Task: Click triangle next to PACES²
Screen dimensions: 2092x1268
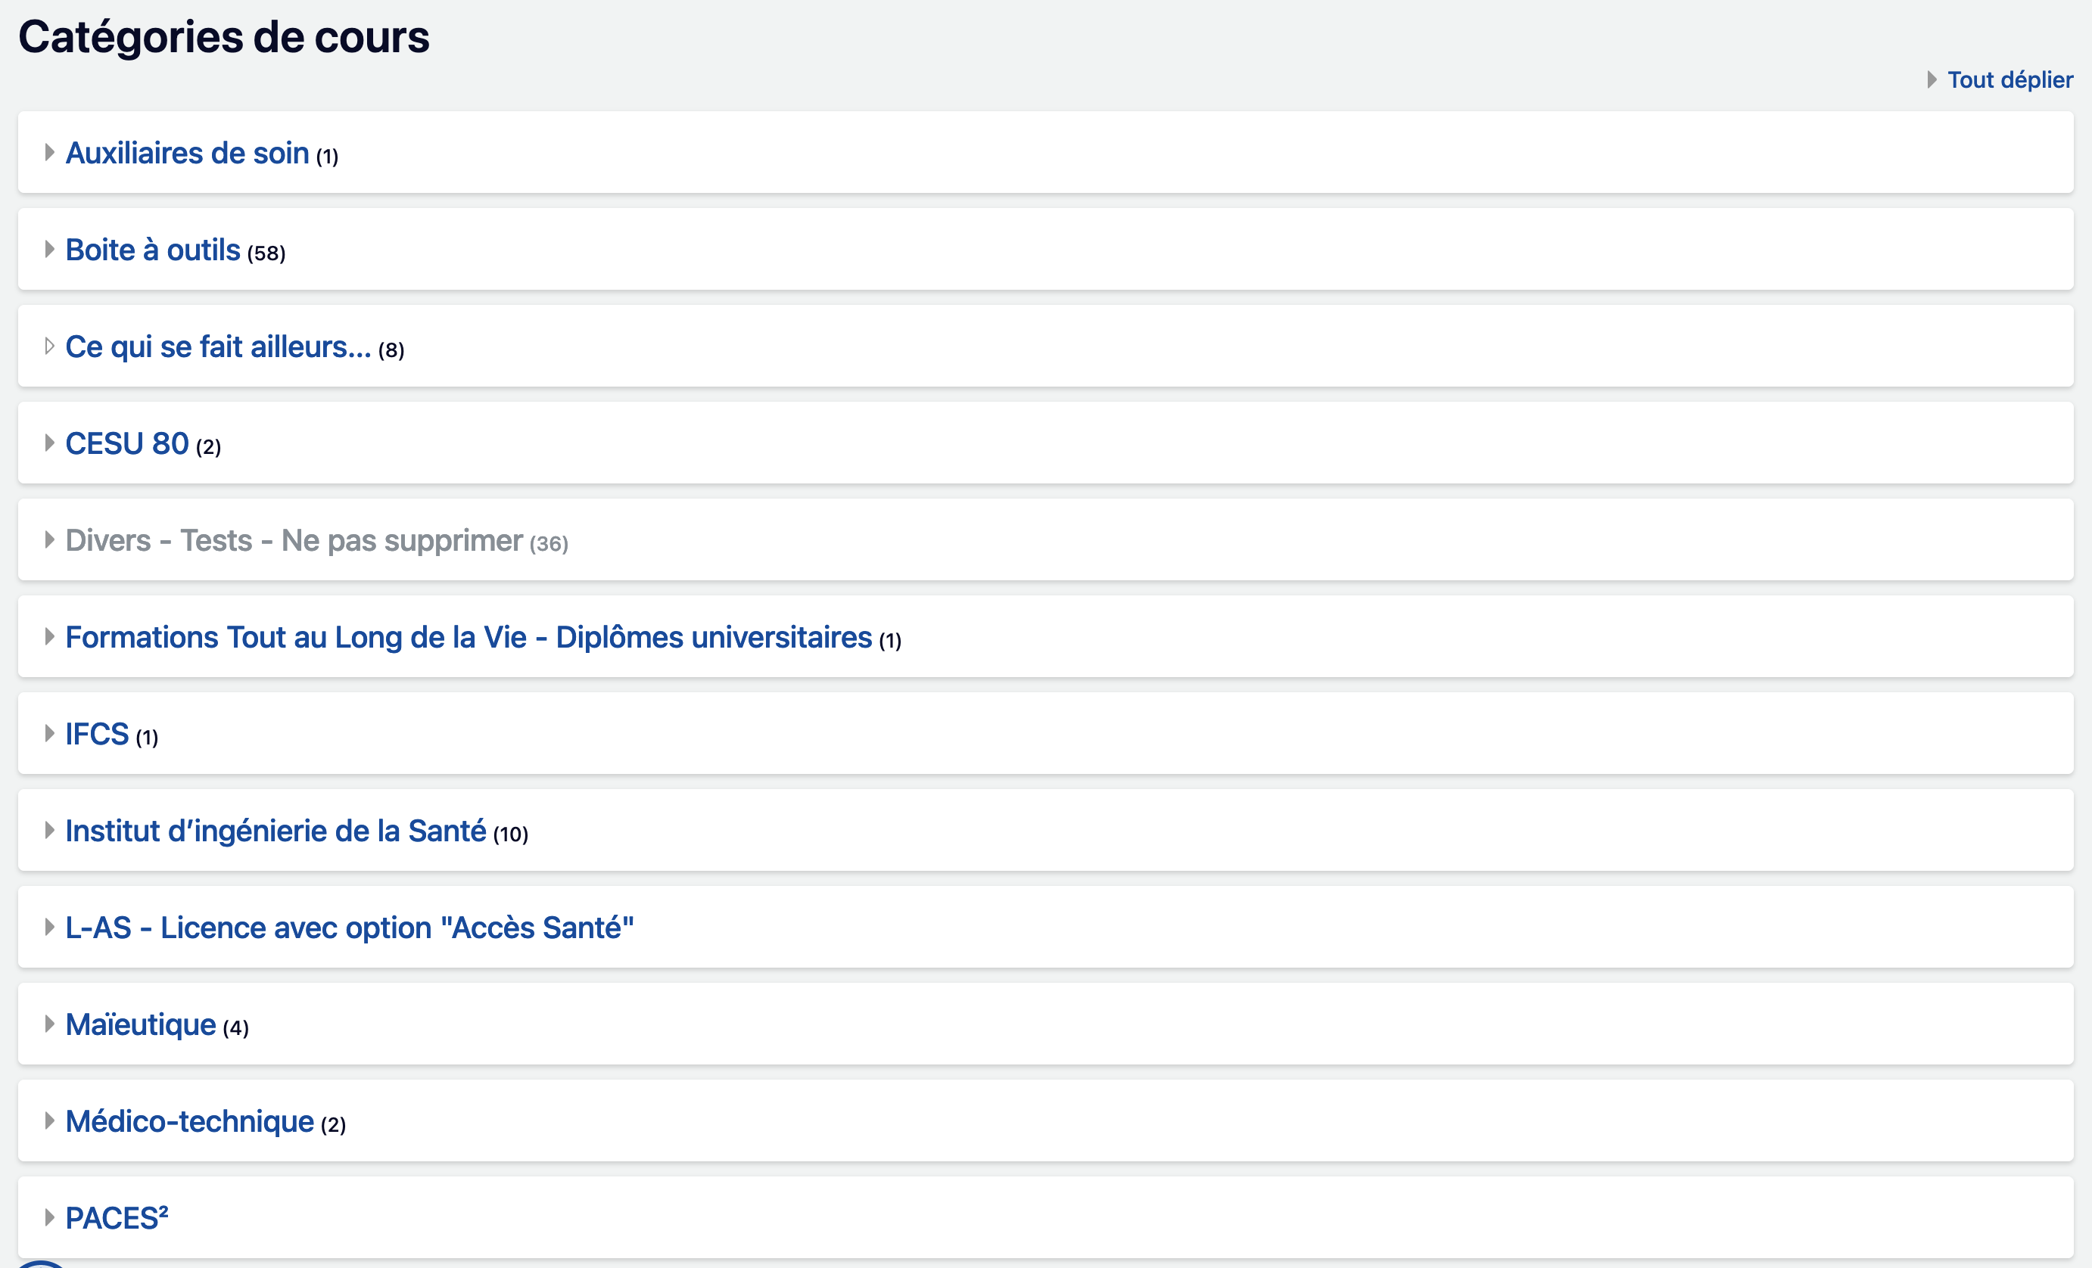Action: 49,1218
